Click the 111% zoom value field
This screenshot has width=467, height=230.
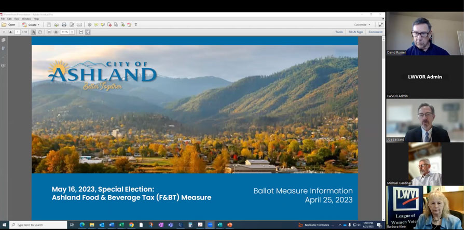(x=65, y=32)
